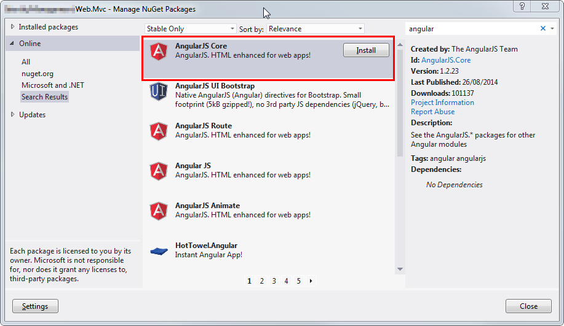Go to next results page arrow
564x326 pixels.
(311, 281)
